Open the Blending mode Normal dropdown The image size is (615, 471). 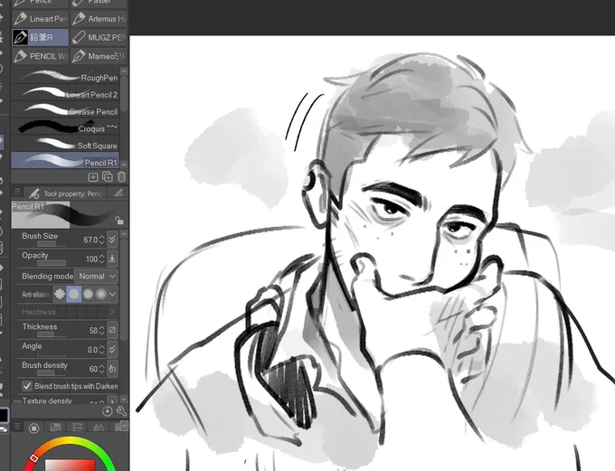96,276
